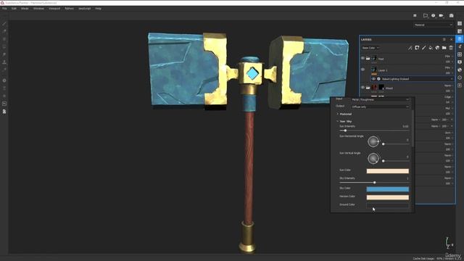Select the Material Picker tool in left toolbar
The image size is (464, 261).
click(4, 70)
